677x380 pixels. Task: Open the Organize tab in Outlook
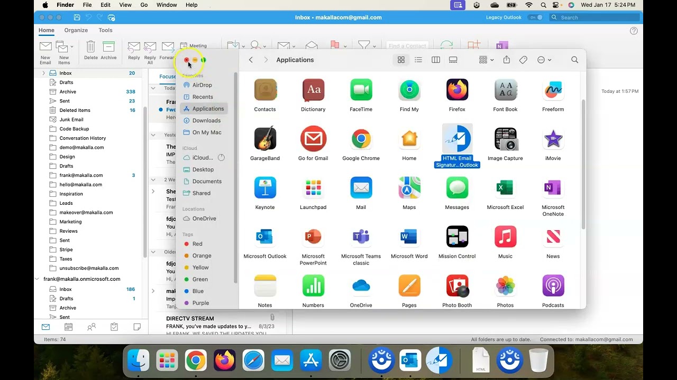coord(76,30)
